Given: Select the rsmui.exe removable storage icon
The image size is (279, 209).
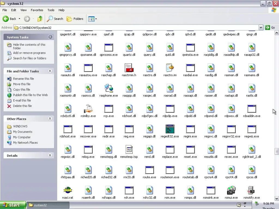Looking at the screenshot, I should [x=231, y=190].
